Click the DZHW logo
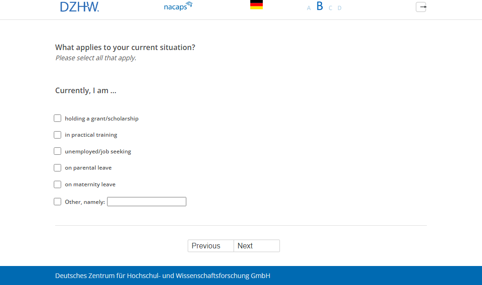 click(79, 7)
